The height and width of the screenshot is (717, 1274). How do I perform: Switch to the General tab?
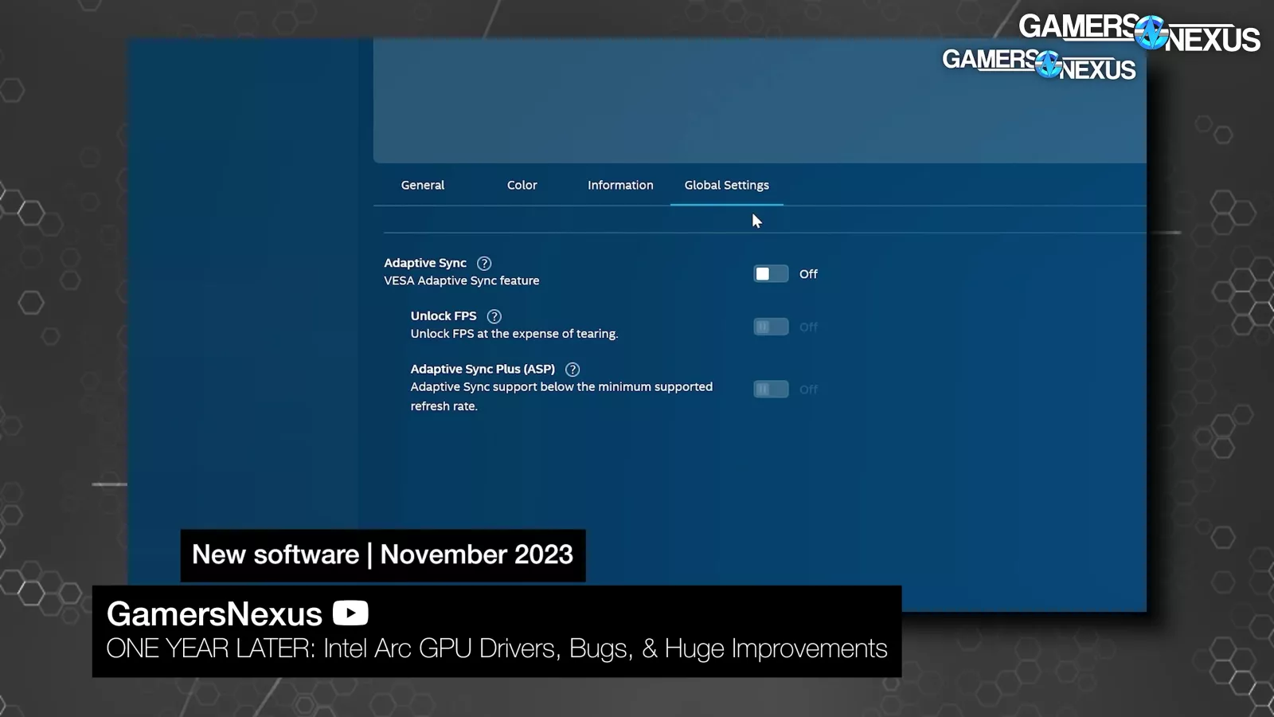click(x=423, y=186)
